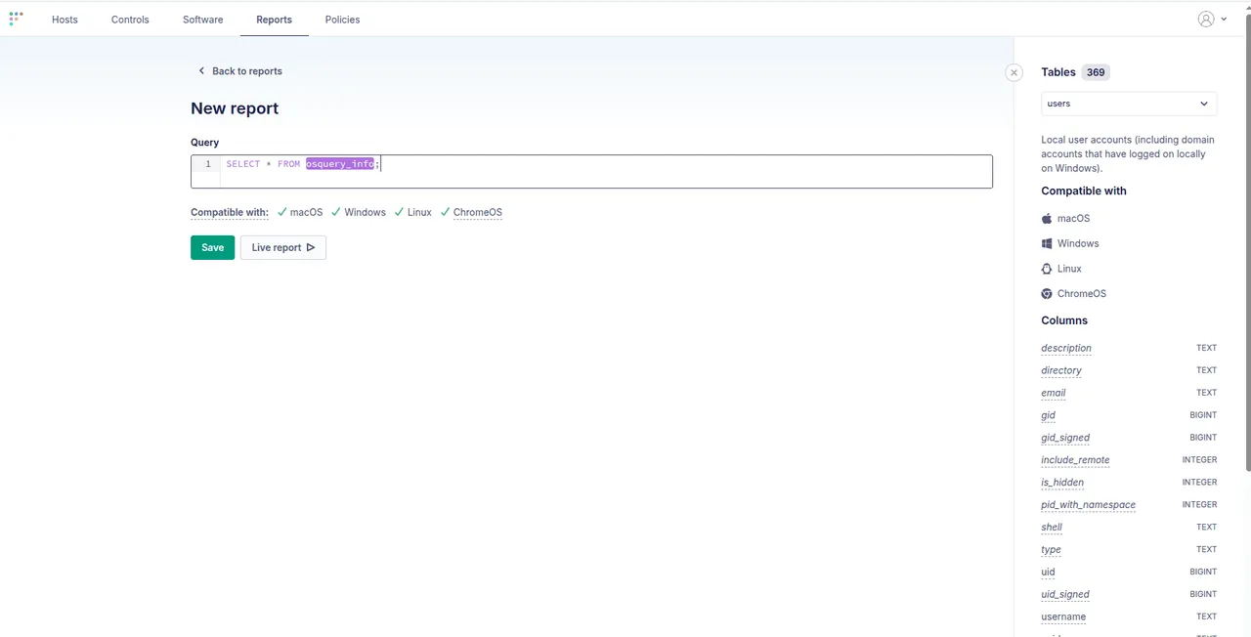Click the Fleet logo icon
Image resolution: width=1251 pixels, height=637 pixels.
16,19
